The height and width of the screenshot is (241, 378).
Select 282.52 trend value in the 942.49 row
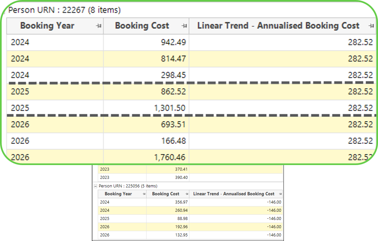283,42
